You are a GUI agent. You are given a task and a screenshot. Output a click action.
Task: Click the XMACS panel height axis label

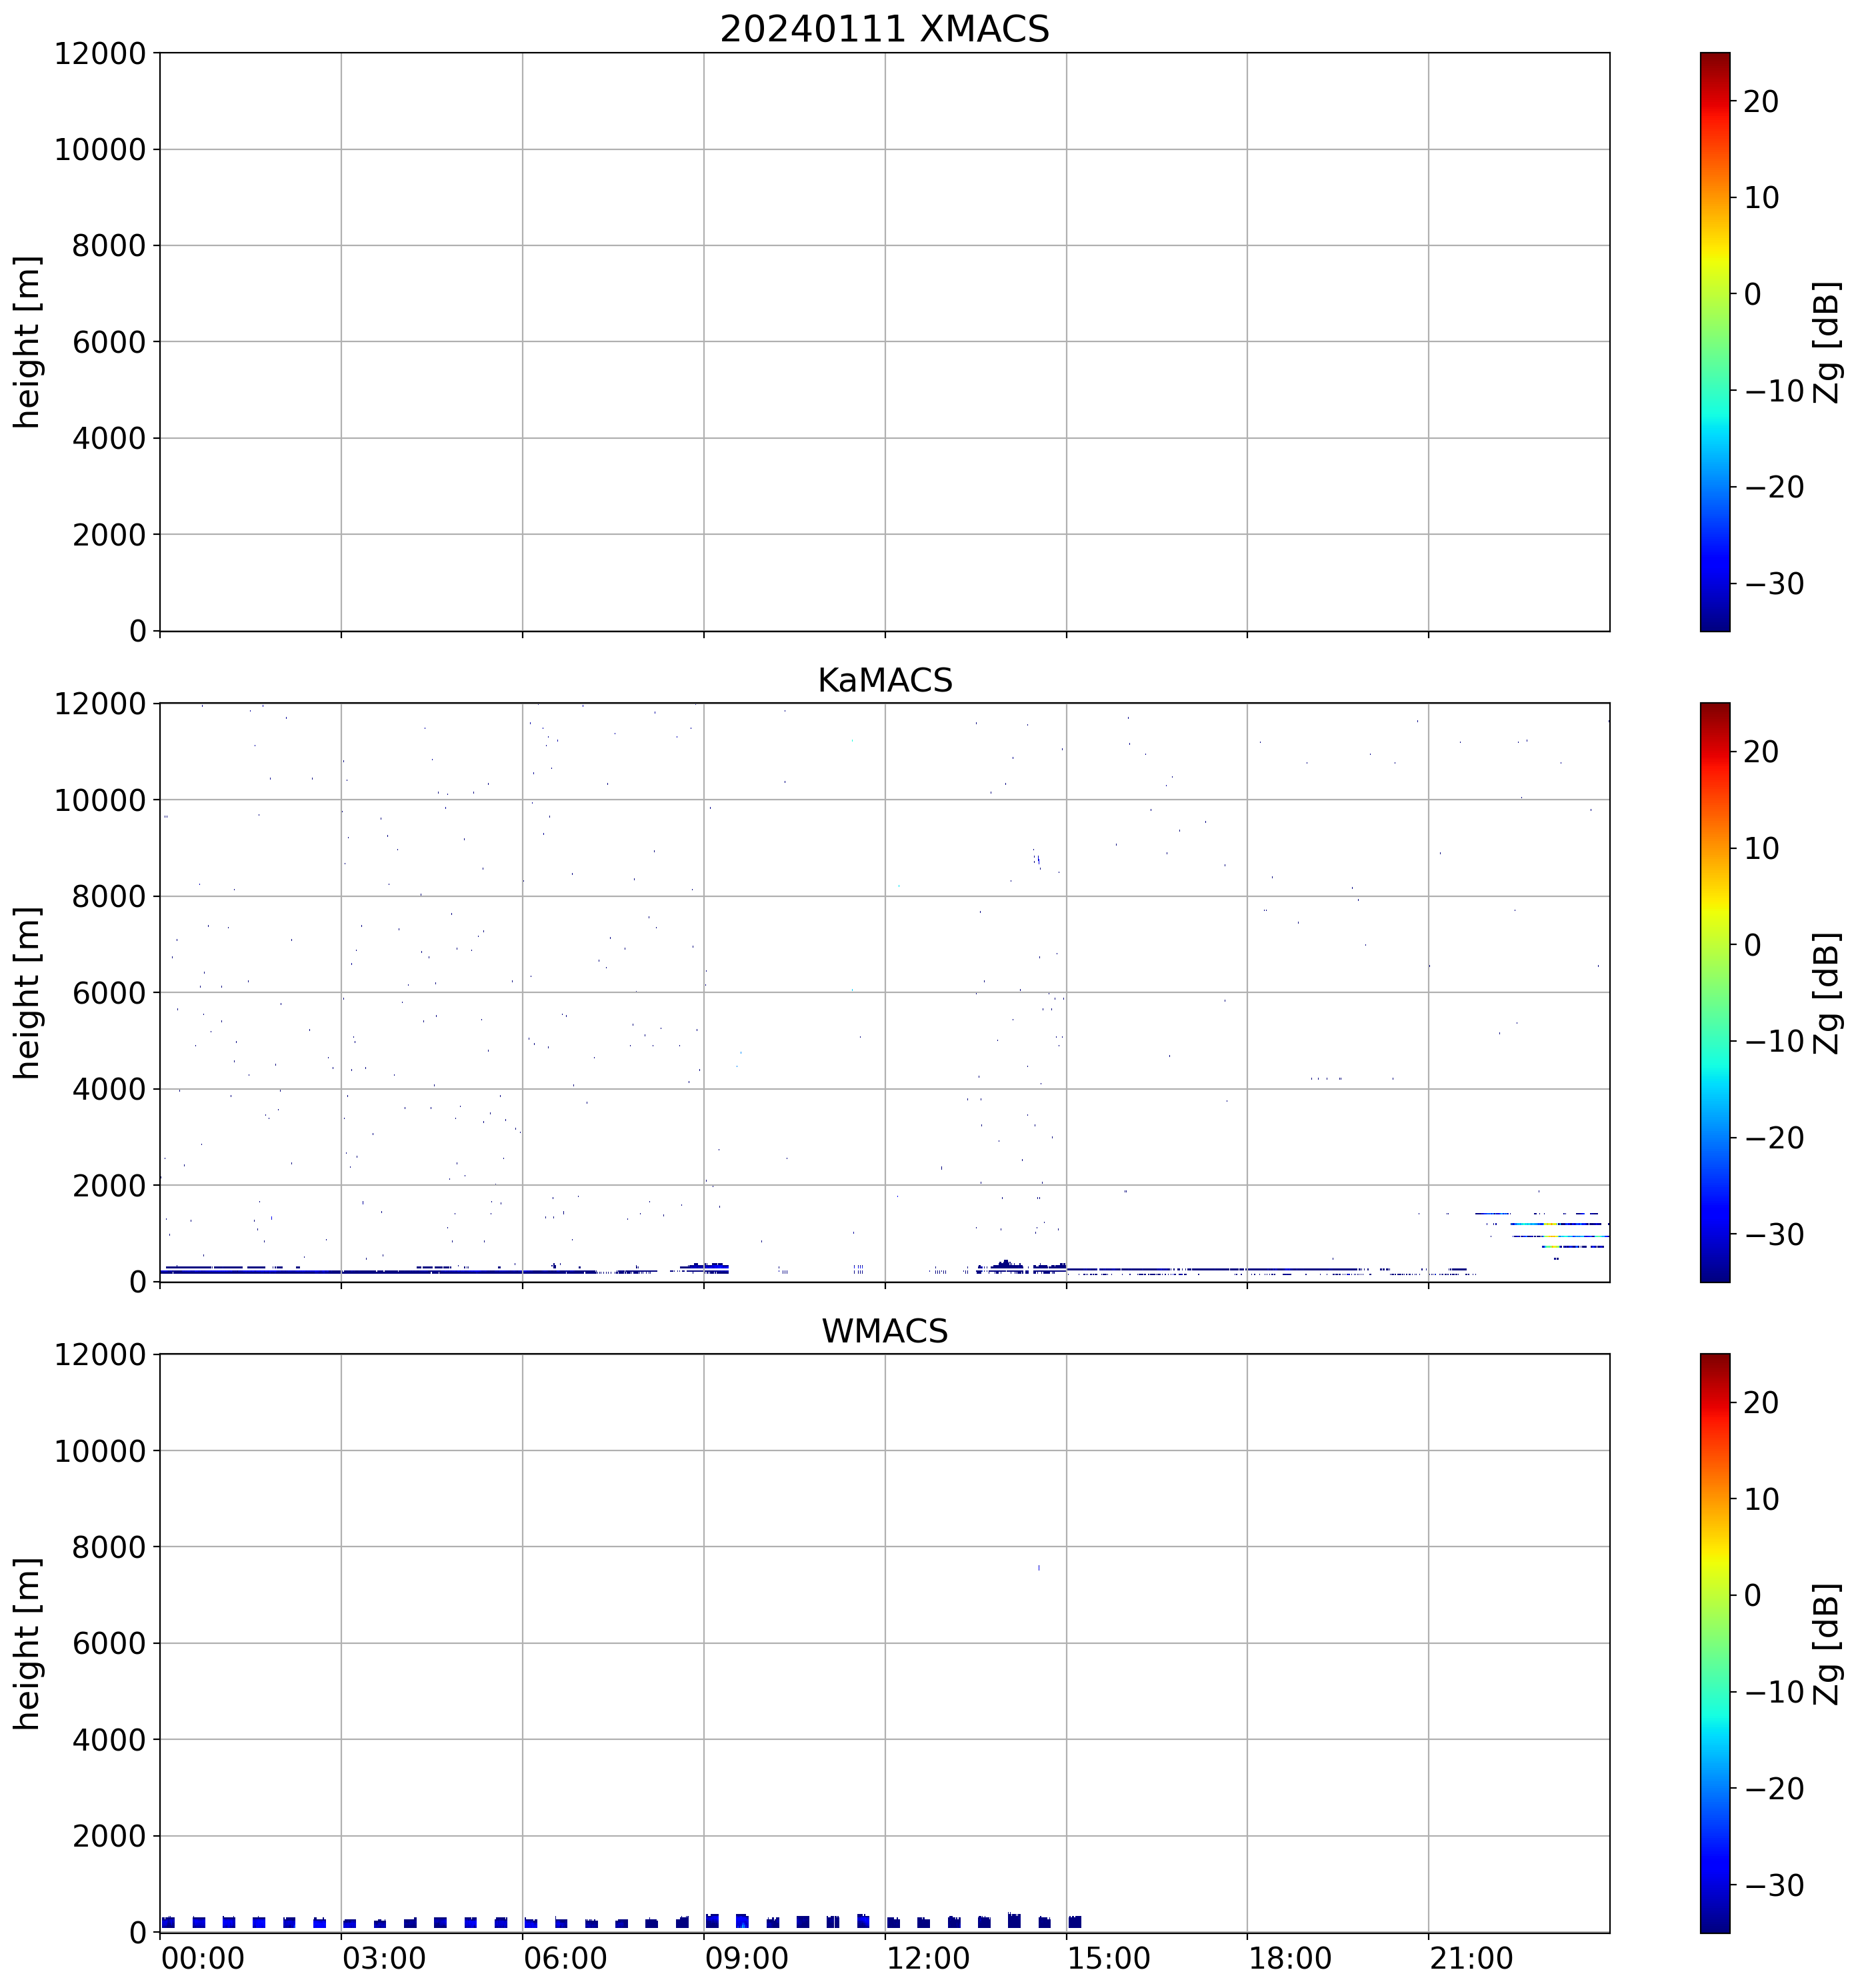(x=28, y=341)
